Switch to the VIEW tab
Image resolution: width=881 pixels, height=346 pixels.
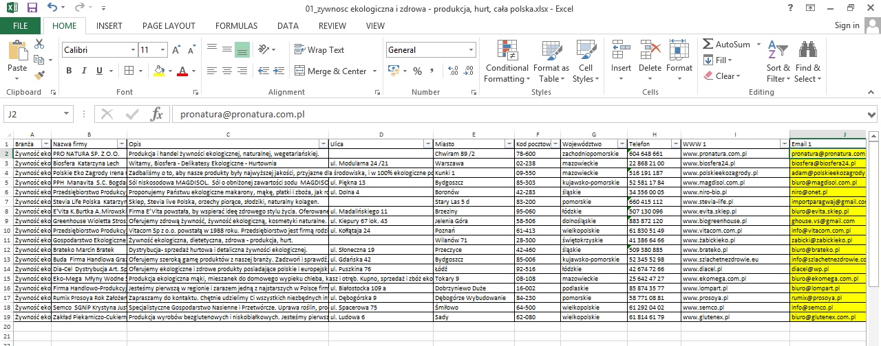375,26
